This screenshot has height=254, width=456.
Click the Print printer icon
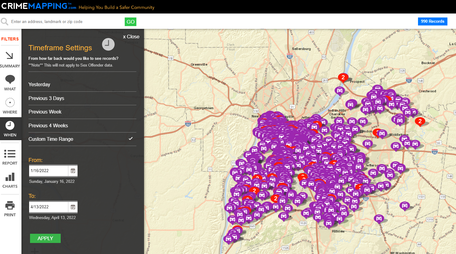point(10,205)
